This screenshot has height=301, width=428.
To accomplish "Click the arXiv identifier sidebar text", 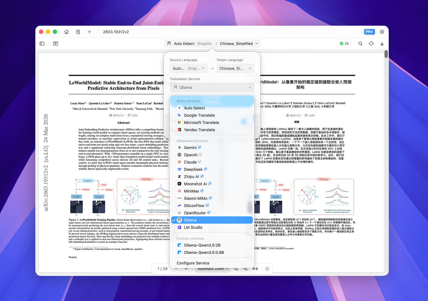I will coord(46,162).
